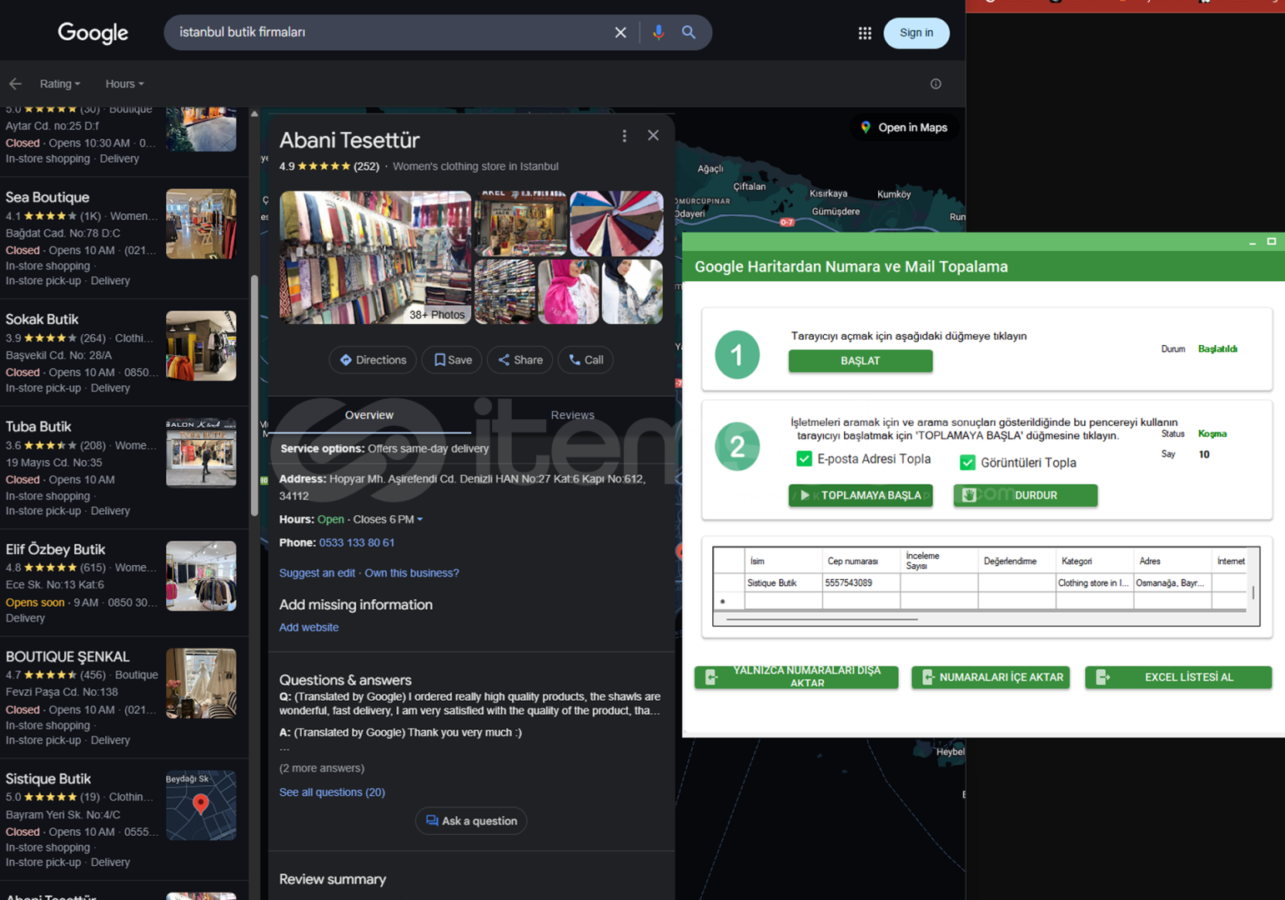Open in Maps button
The image size is (1285, 900).
903,127
